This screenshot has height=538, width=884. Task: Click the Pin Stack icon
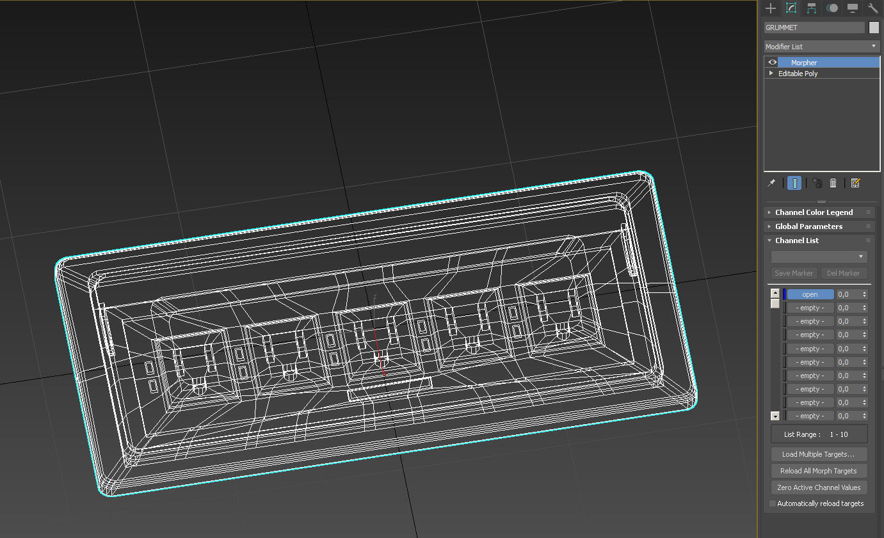coord(771,183)
